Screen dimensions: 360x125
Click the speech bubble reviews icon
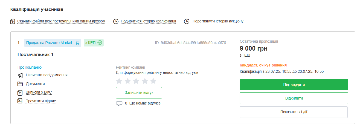tap(119, 103)
